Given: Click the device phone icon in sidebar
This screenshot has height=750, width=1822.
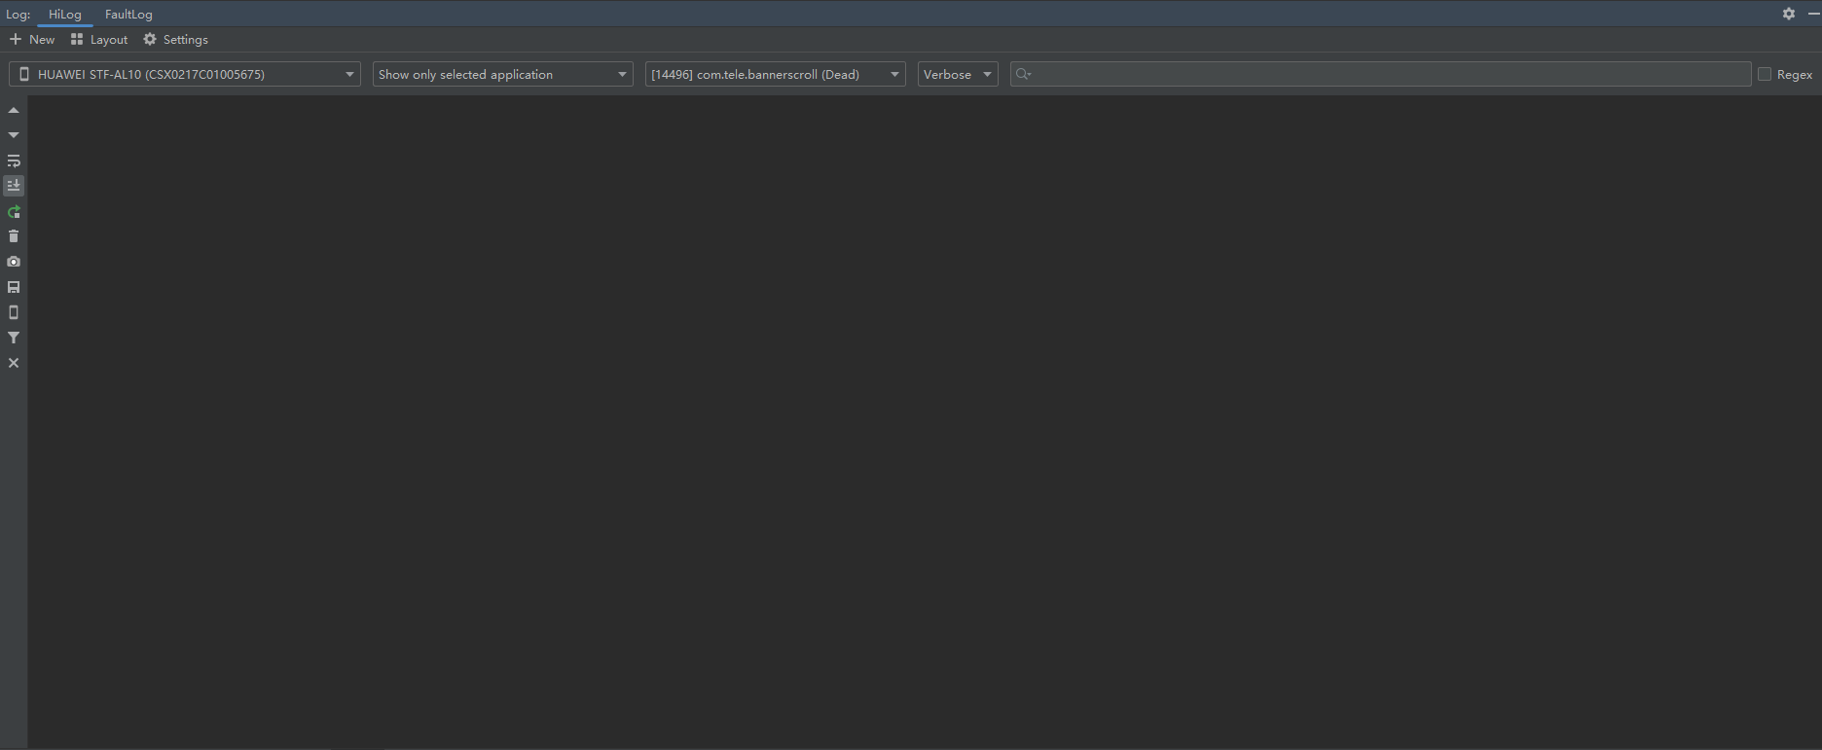Looking at the screenshot, I should coord(14,312).
